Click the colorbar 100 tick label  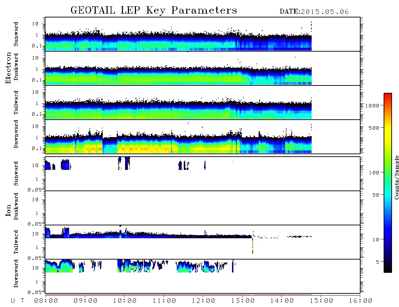pyautogui.click(x=374, y=173)
